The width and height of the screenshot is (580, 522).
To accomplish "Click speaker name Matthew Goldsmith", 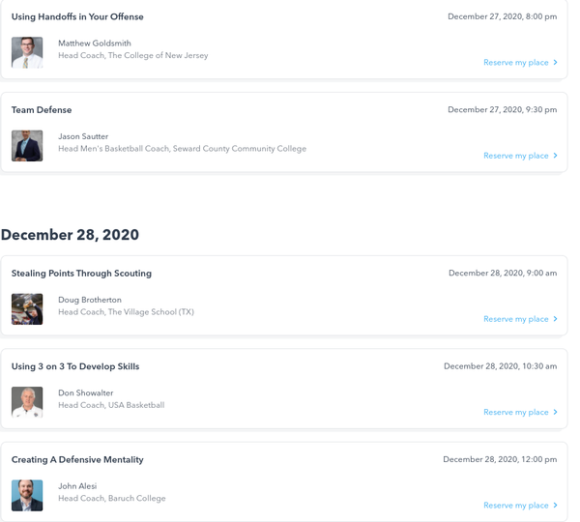I will [95, 43].
